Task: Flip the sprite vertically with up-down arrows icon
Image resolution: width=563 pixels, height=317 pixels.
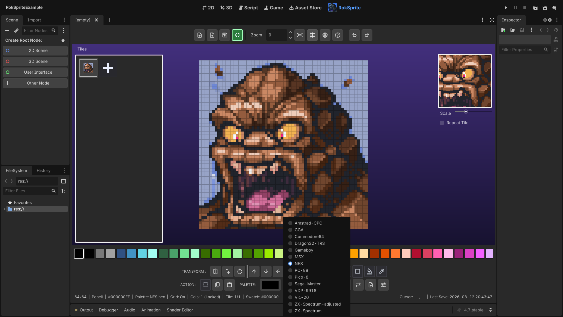Action: tap(228, 272)
